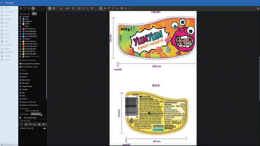Click the first view option icon

click(22, 124)
